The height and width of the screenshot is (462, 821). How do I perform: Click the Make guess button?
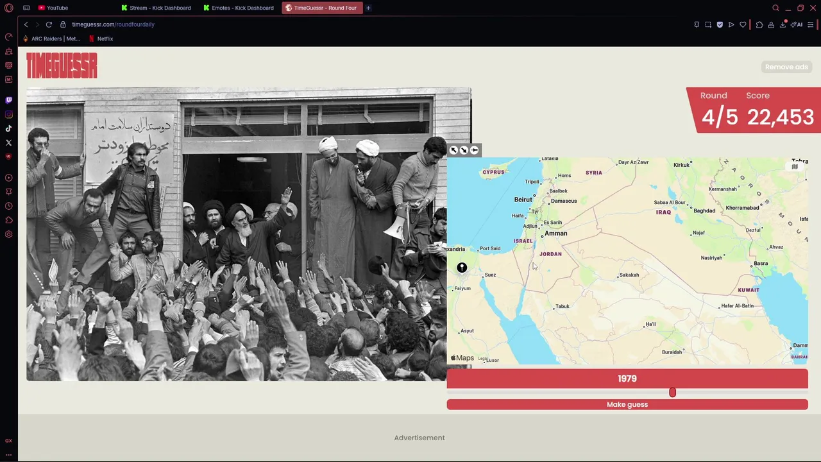[x=627, y=404]
